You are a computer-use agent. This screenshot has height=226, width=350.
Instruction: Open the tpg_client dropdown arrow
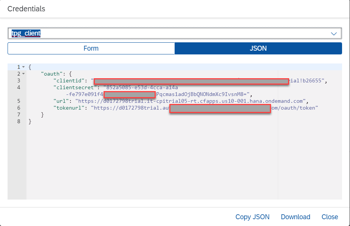[334, 34]
